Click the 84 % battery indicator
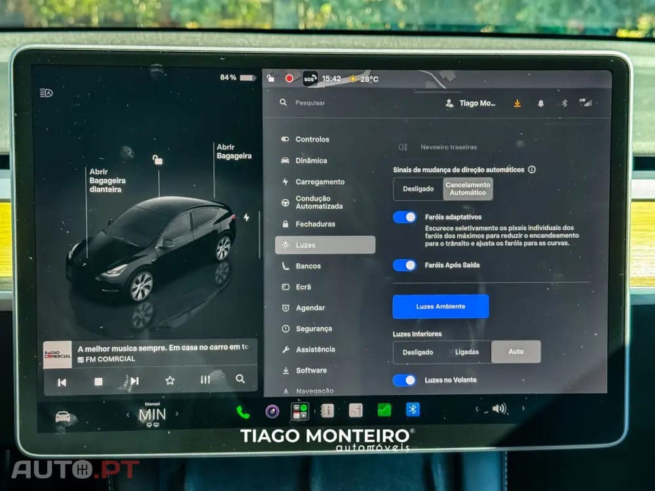Image resolution: width=655 pixels, height=491 pixels. [x=238, y=78]
